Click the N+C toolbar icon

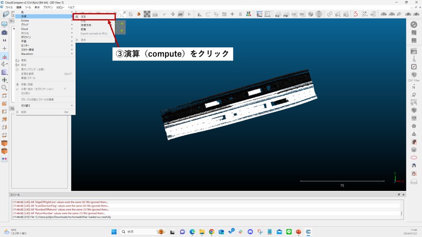(x=338, y=14)
